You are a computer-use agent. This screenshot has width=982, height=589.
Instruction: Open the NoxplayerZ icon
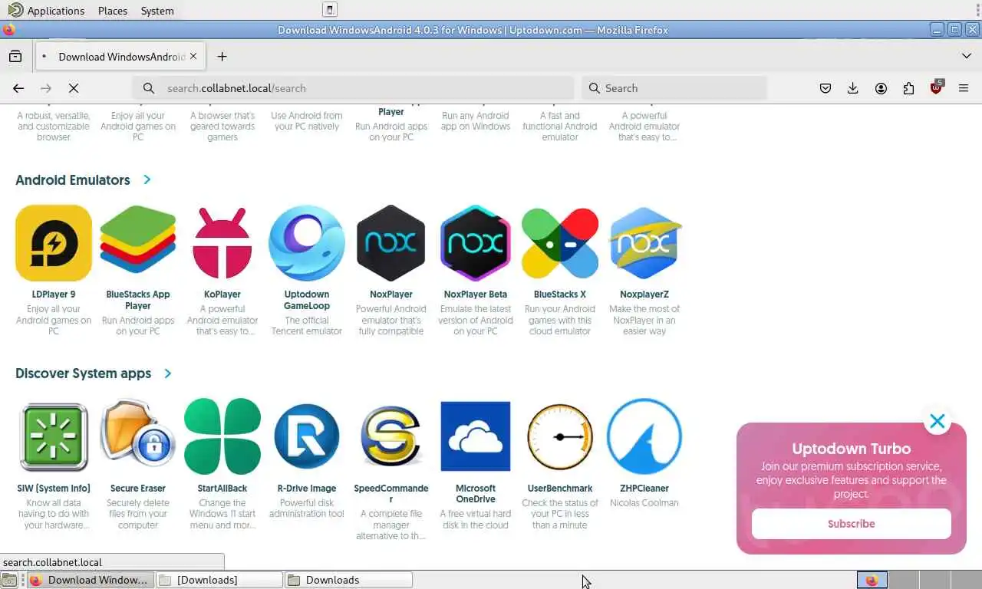point(644,243)
